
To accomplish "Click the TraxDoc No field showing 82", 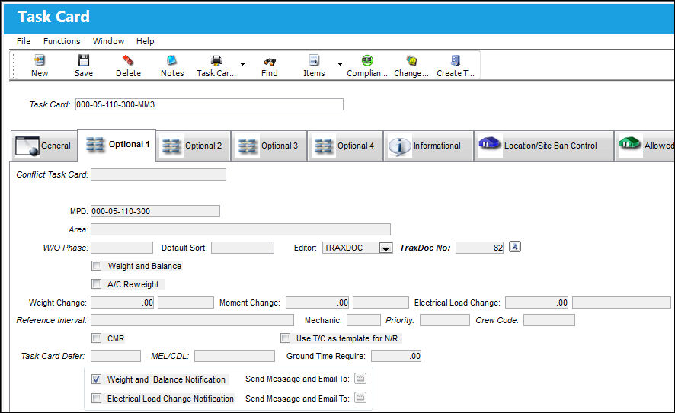I will tap(479, 248).
